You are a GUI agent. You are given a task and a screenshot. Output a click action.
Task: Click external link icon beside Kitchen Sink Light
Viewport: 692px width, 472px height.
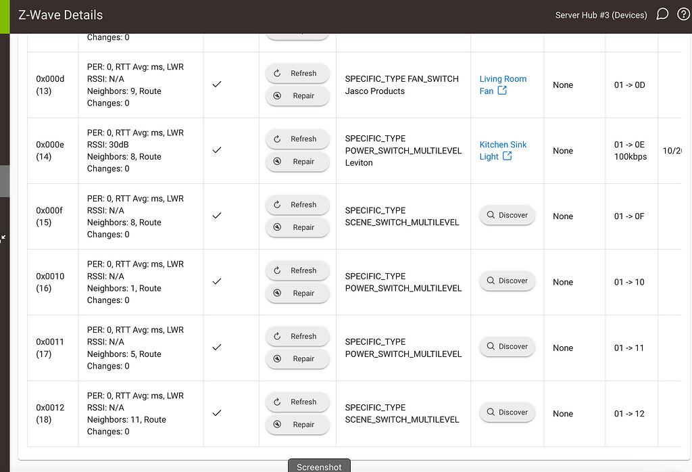507,156
